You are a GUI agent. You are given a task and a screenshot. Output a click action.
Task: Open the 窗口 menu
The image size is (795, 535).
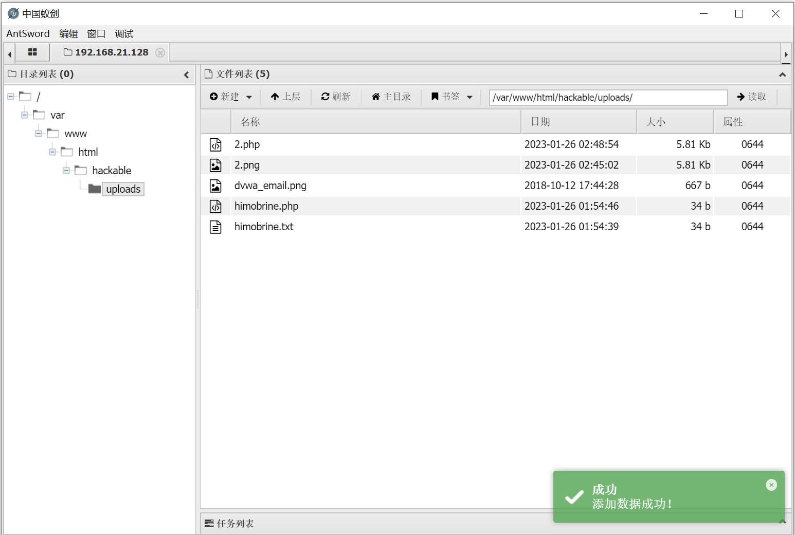coord(96,33)
